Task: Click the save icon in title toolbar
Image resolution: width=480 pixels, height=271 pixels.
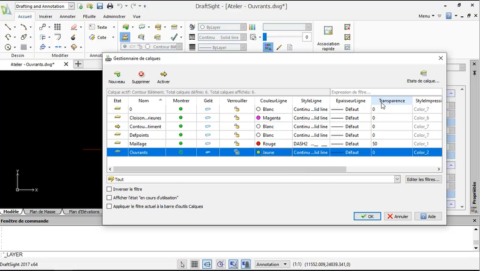Action: [x=100, y=6]
